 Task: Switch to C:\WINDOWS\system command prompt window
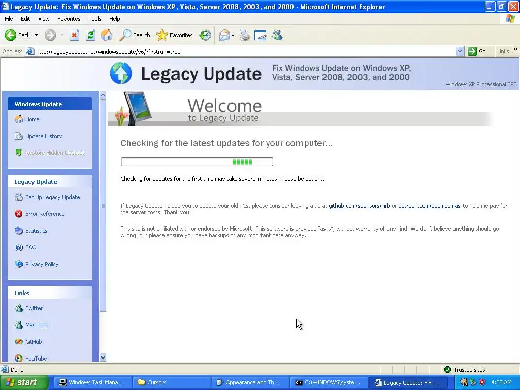coord(329,382)
